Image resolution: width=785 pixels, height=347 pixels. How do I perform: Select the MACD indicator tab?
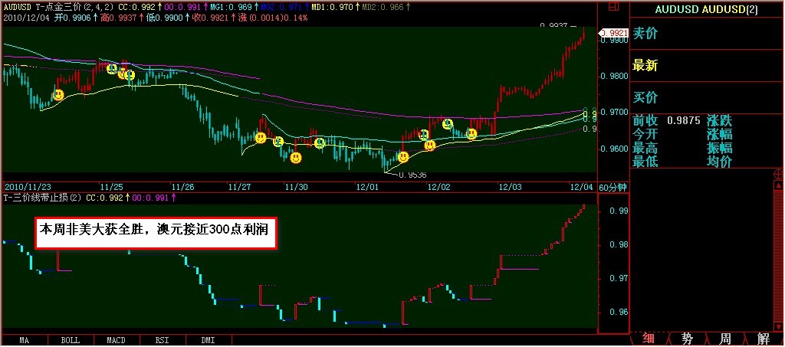[117, 341]
